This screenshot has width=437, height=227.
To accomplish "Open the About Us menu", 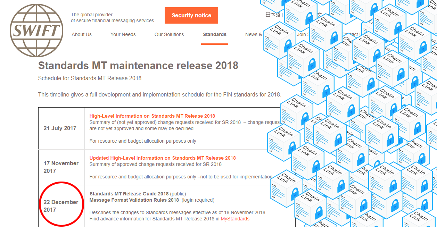I will tap(82, 34).
